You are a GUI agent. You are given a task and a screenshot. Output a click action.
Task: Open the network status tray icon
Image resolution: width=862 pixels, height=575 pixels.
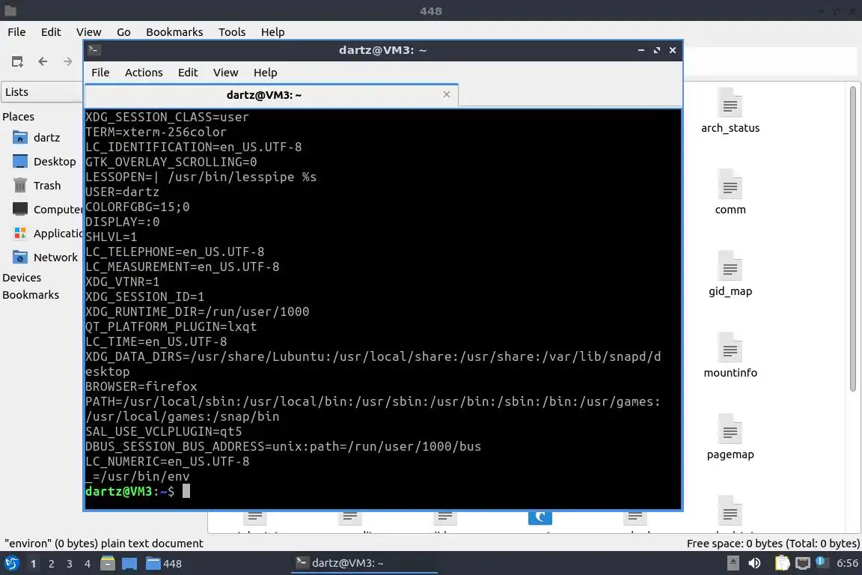[x=803, y=563]
